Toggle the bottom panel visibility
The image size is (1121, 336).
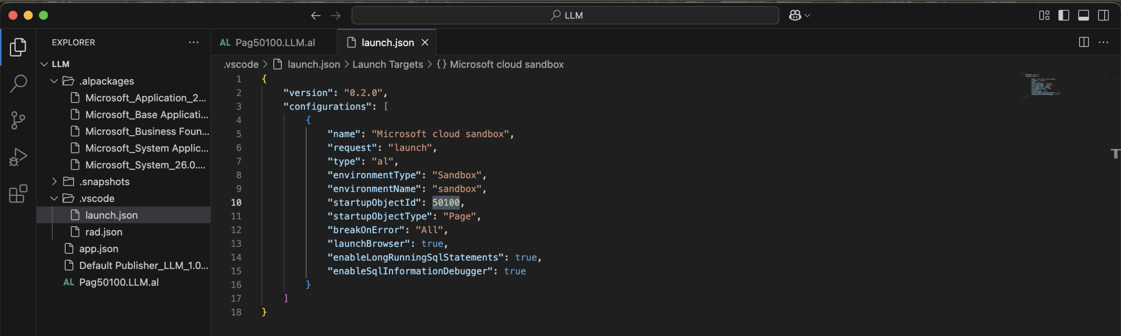1084,15
